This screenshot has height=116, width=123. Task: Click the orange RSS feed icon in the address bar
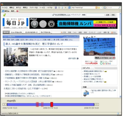tap(96, 7)
